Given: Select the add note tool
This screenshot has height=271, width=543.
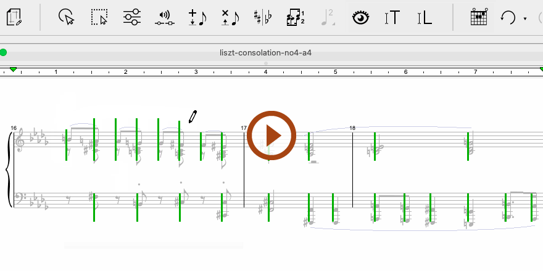Looking at the screenshot, I should pos(197,17).
